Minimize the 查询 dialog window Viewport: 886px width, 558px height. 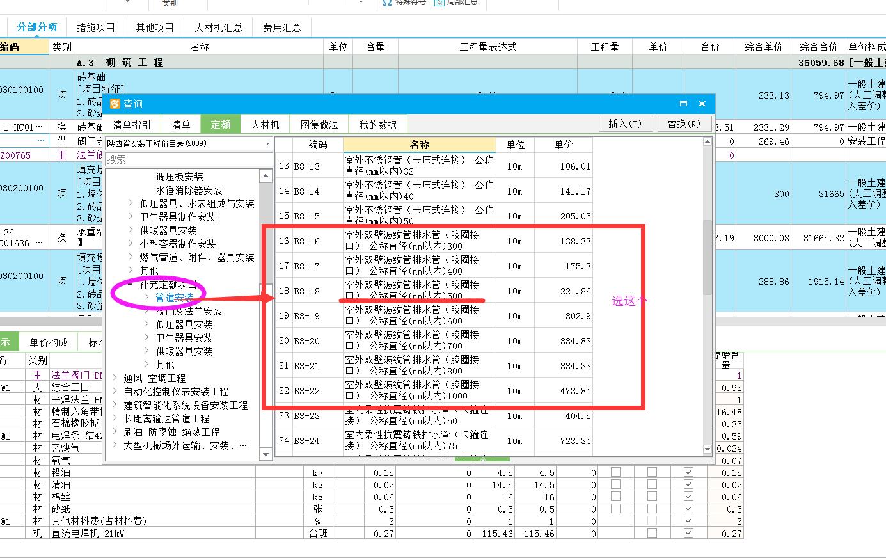tap(683, 104)
